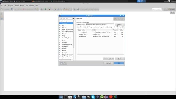Click the show desktop icon in dock
Viewport: 176px width, 99px height.
click(x=61, y=97)
